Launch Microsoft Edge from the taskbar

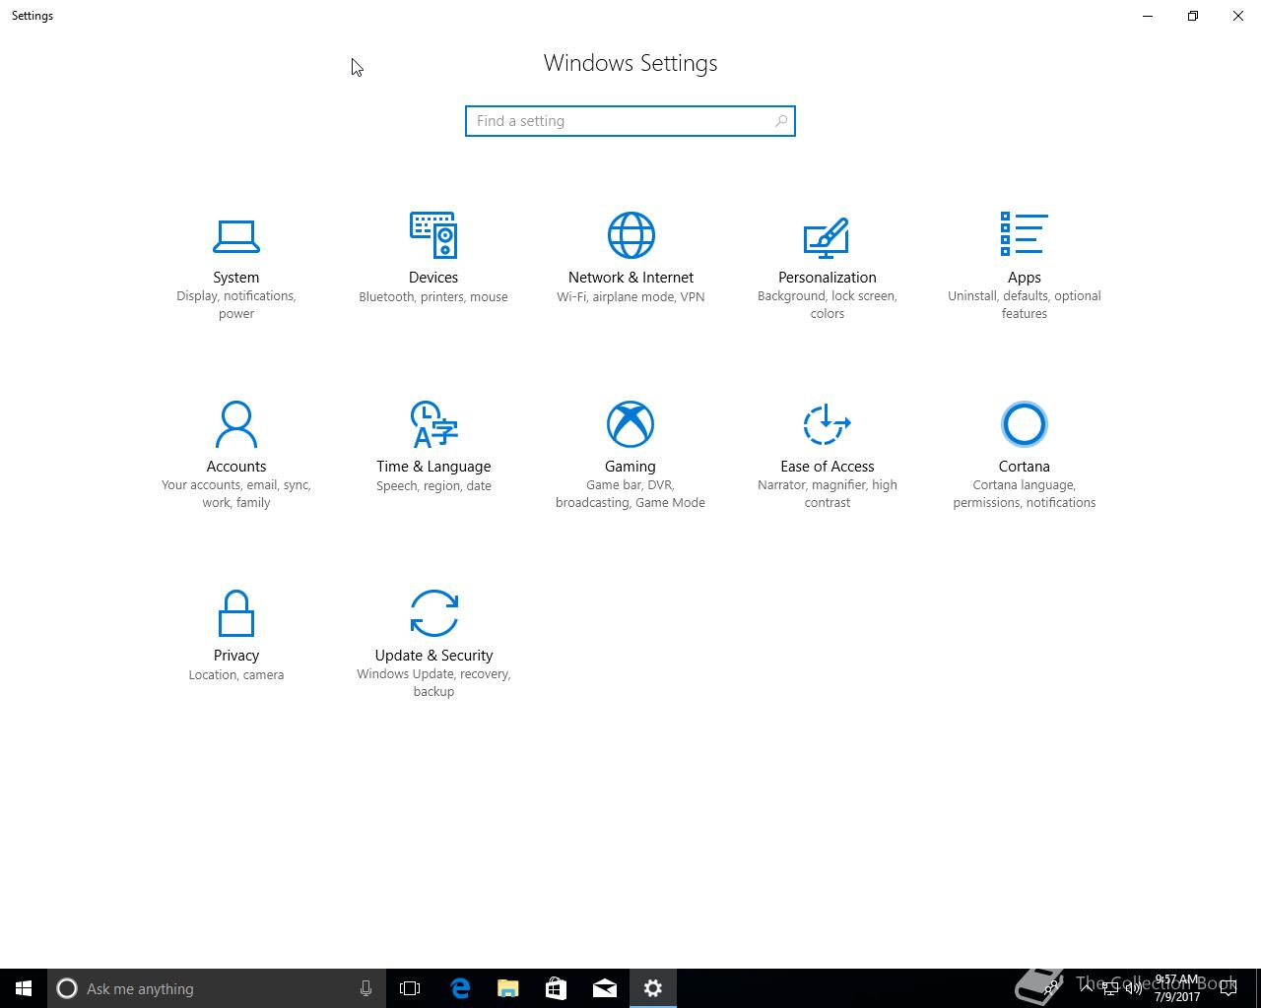point(459,988)
